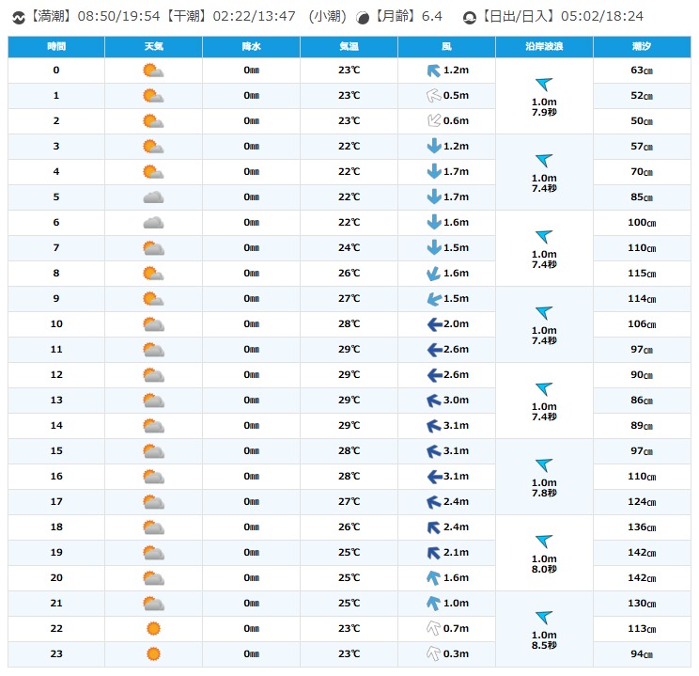The width and height of the screenshot is (699, 676).
Task: Click the 2.0m wind speed at hour 10
Action: 456,324
